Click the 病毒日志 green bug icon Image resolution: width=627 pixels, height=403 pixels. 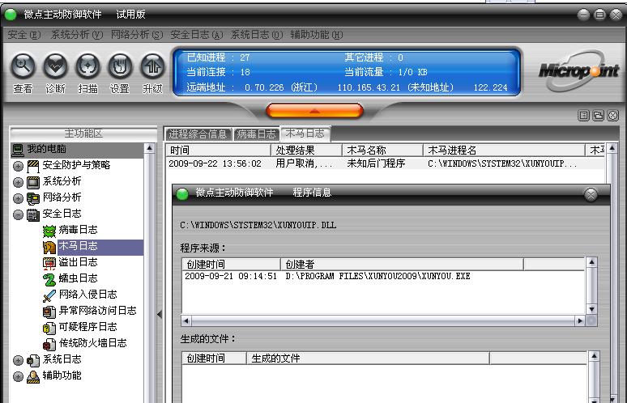coord(49,231)
